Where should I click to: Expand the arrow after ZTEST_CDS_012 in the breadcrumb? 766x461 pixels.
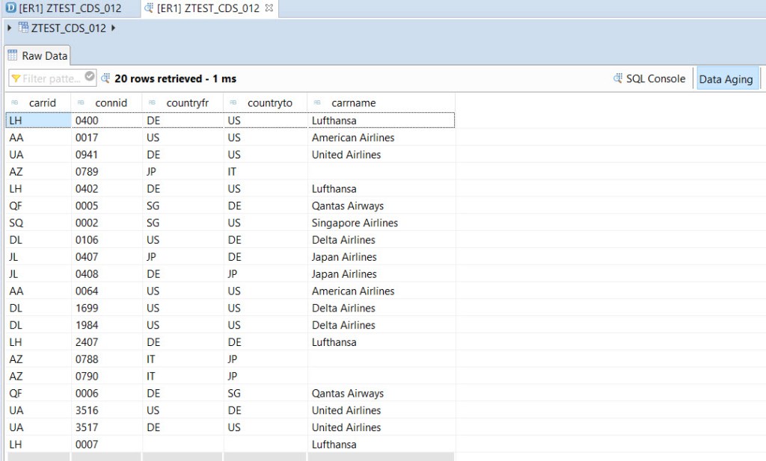pos(112,26)
